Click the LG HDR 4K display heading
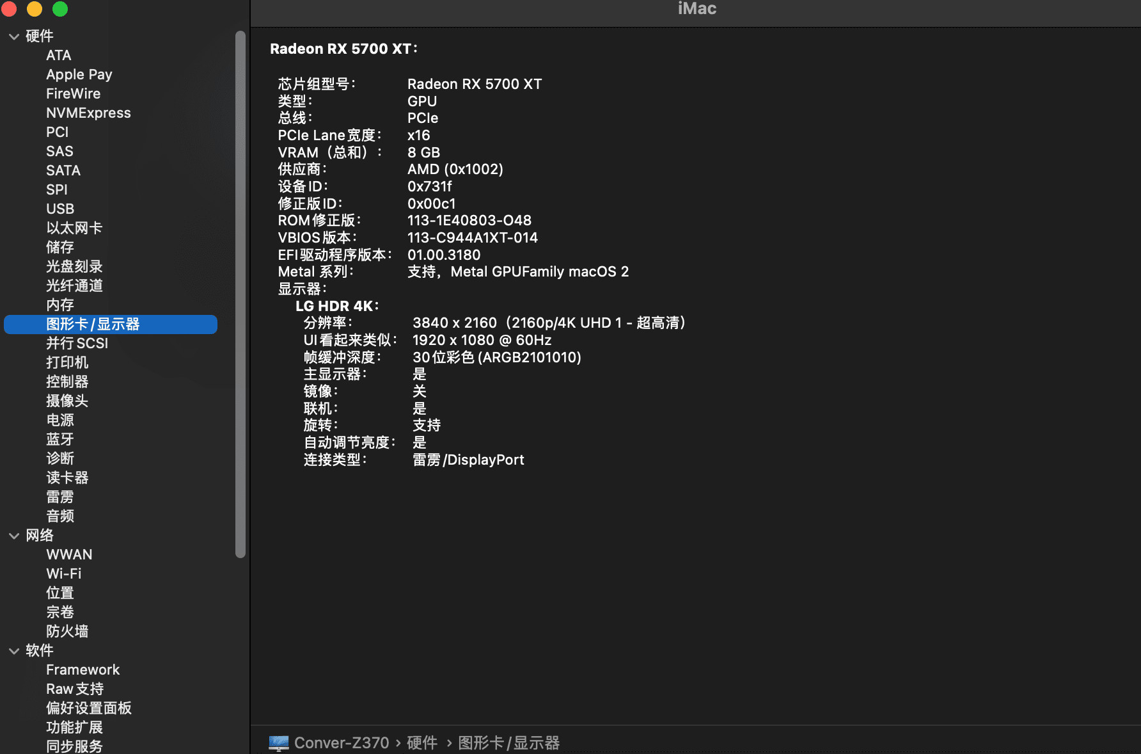 pyautogui.click(x=337, y=306)
